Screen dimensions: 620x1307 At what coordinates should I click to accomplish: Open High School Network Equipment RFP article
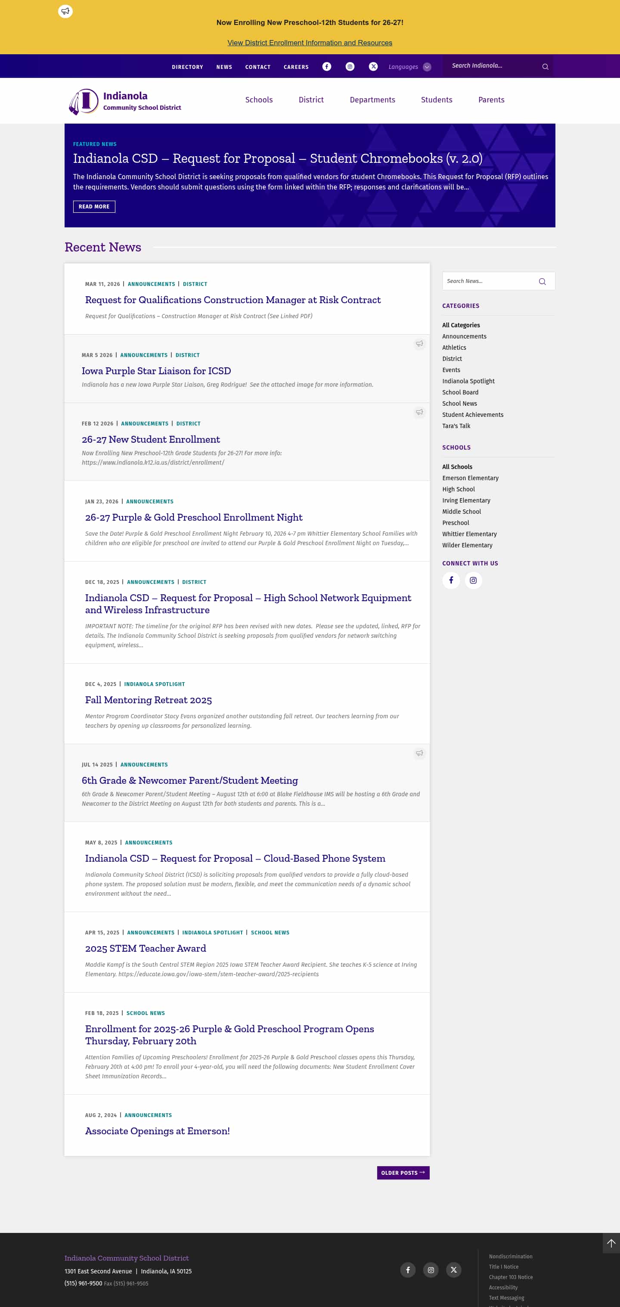tap(248, 604)
